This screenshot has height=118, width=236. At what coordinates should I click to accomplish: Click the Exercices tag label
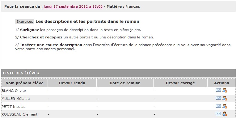pos(25,22)
